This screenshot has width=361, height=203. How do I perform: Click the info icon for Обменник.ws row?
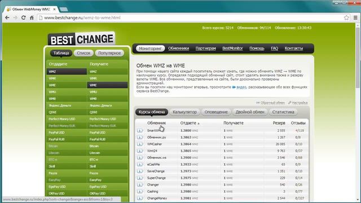tap(140, 158)
